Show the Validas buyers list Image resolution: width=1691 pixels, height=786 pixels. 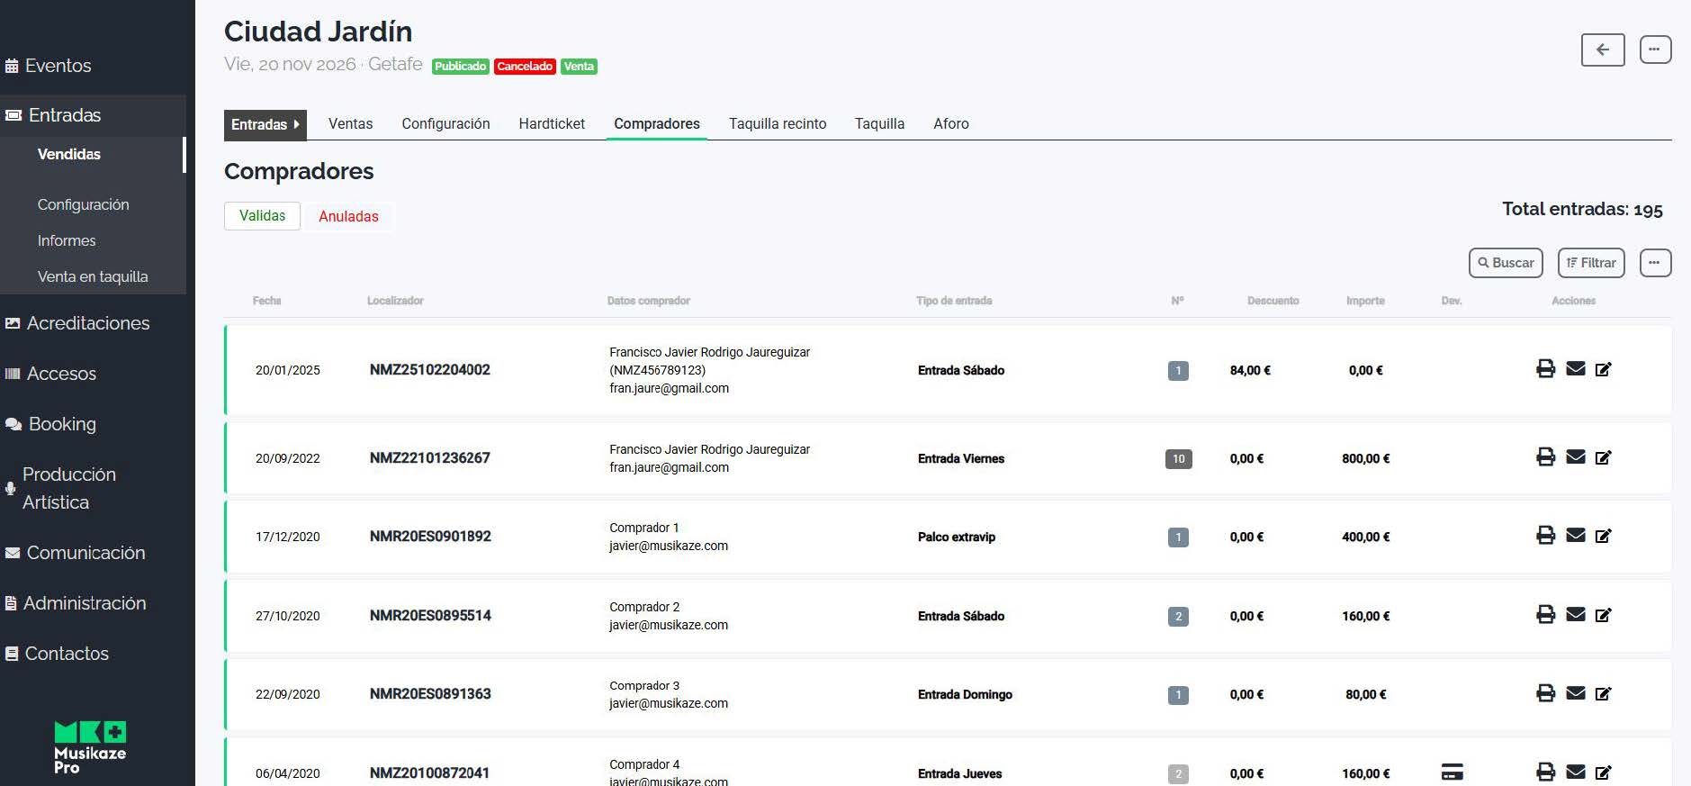[262, 216]
